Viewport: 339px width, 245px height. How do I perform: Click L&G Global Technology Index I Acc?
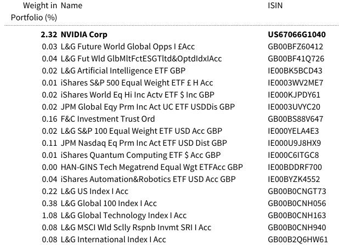[x=123, y=215]
